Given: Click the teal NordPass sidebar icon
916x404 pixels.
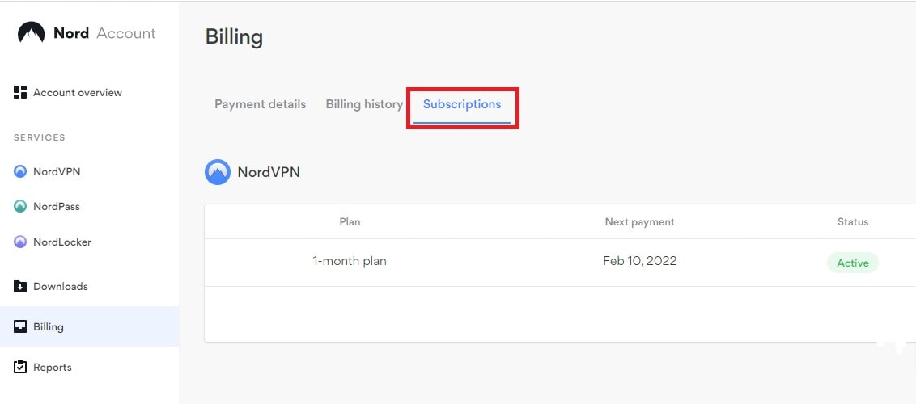Looking at the screenshot, I should tap(21, 207).
